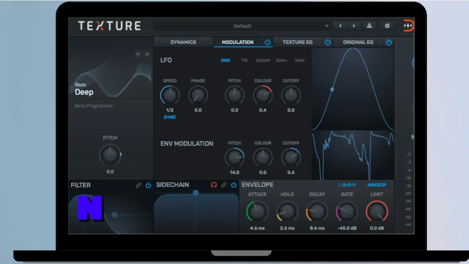Click the orange Devious Machines logo icon
The width and height of the screenshot is (469, 264).
(408, 26)
